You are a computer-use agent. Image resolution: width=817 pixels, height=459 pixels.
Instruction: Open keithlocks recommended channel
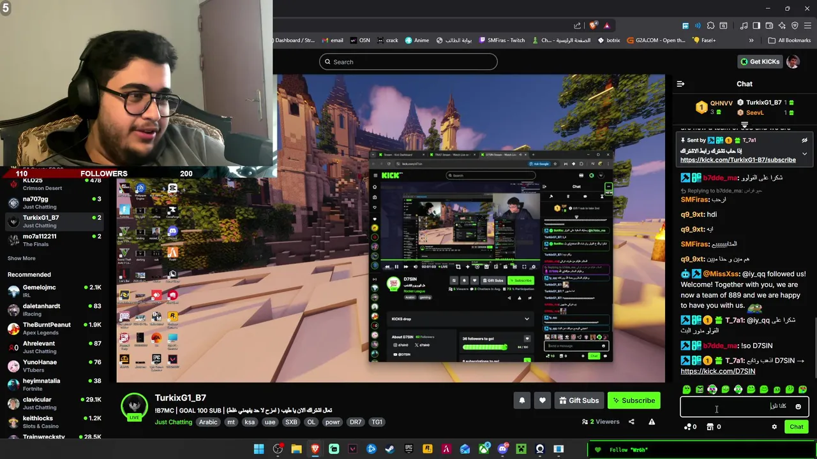54,421
